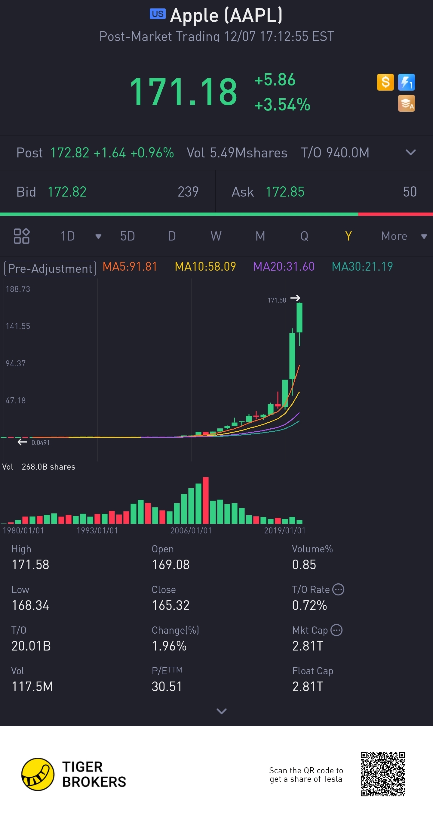The image size is (433, 823).
Task: Tap the T/O value 20.01B
Action: pyautogui.click(x=31, y=646)
